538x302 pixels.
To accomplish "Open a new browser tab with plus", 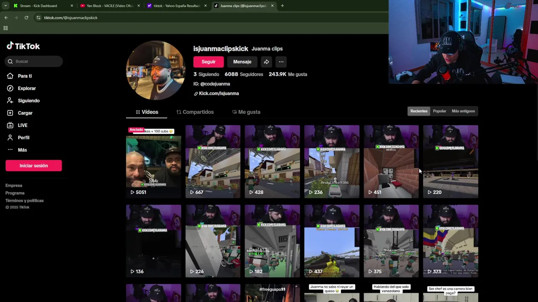I will tap(282, 6).
